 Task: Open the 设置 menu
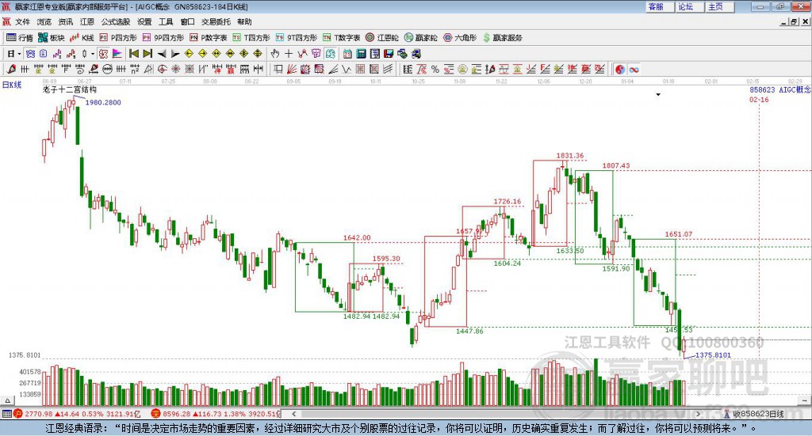144,21
